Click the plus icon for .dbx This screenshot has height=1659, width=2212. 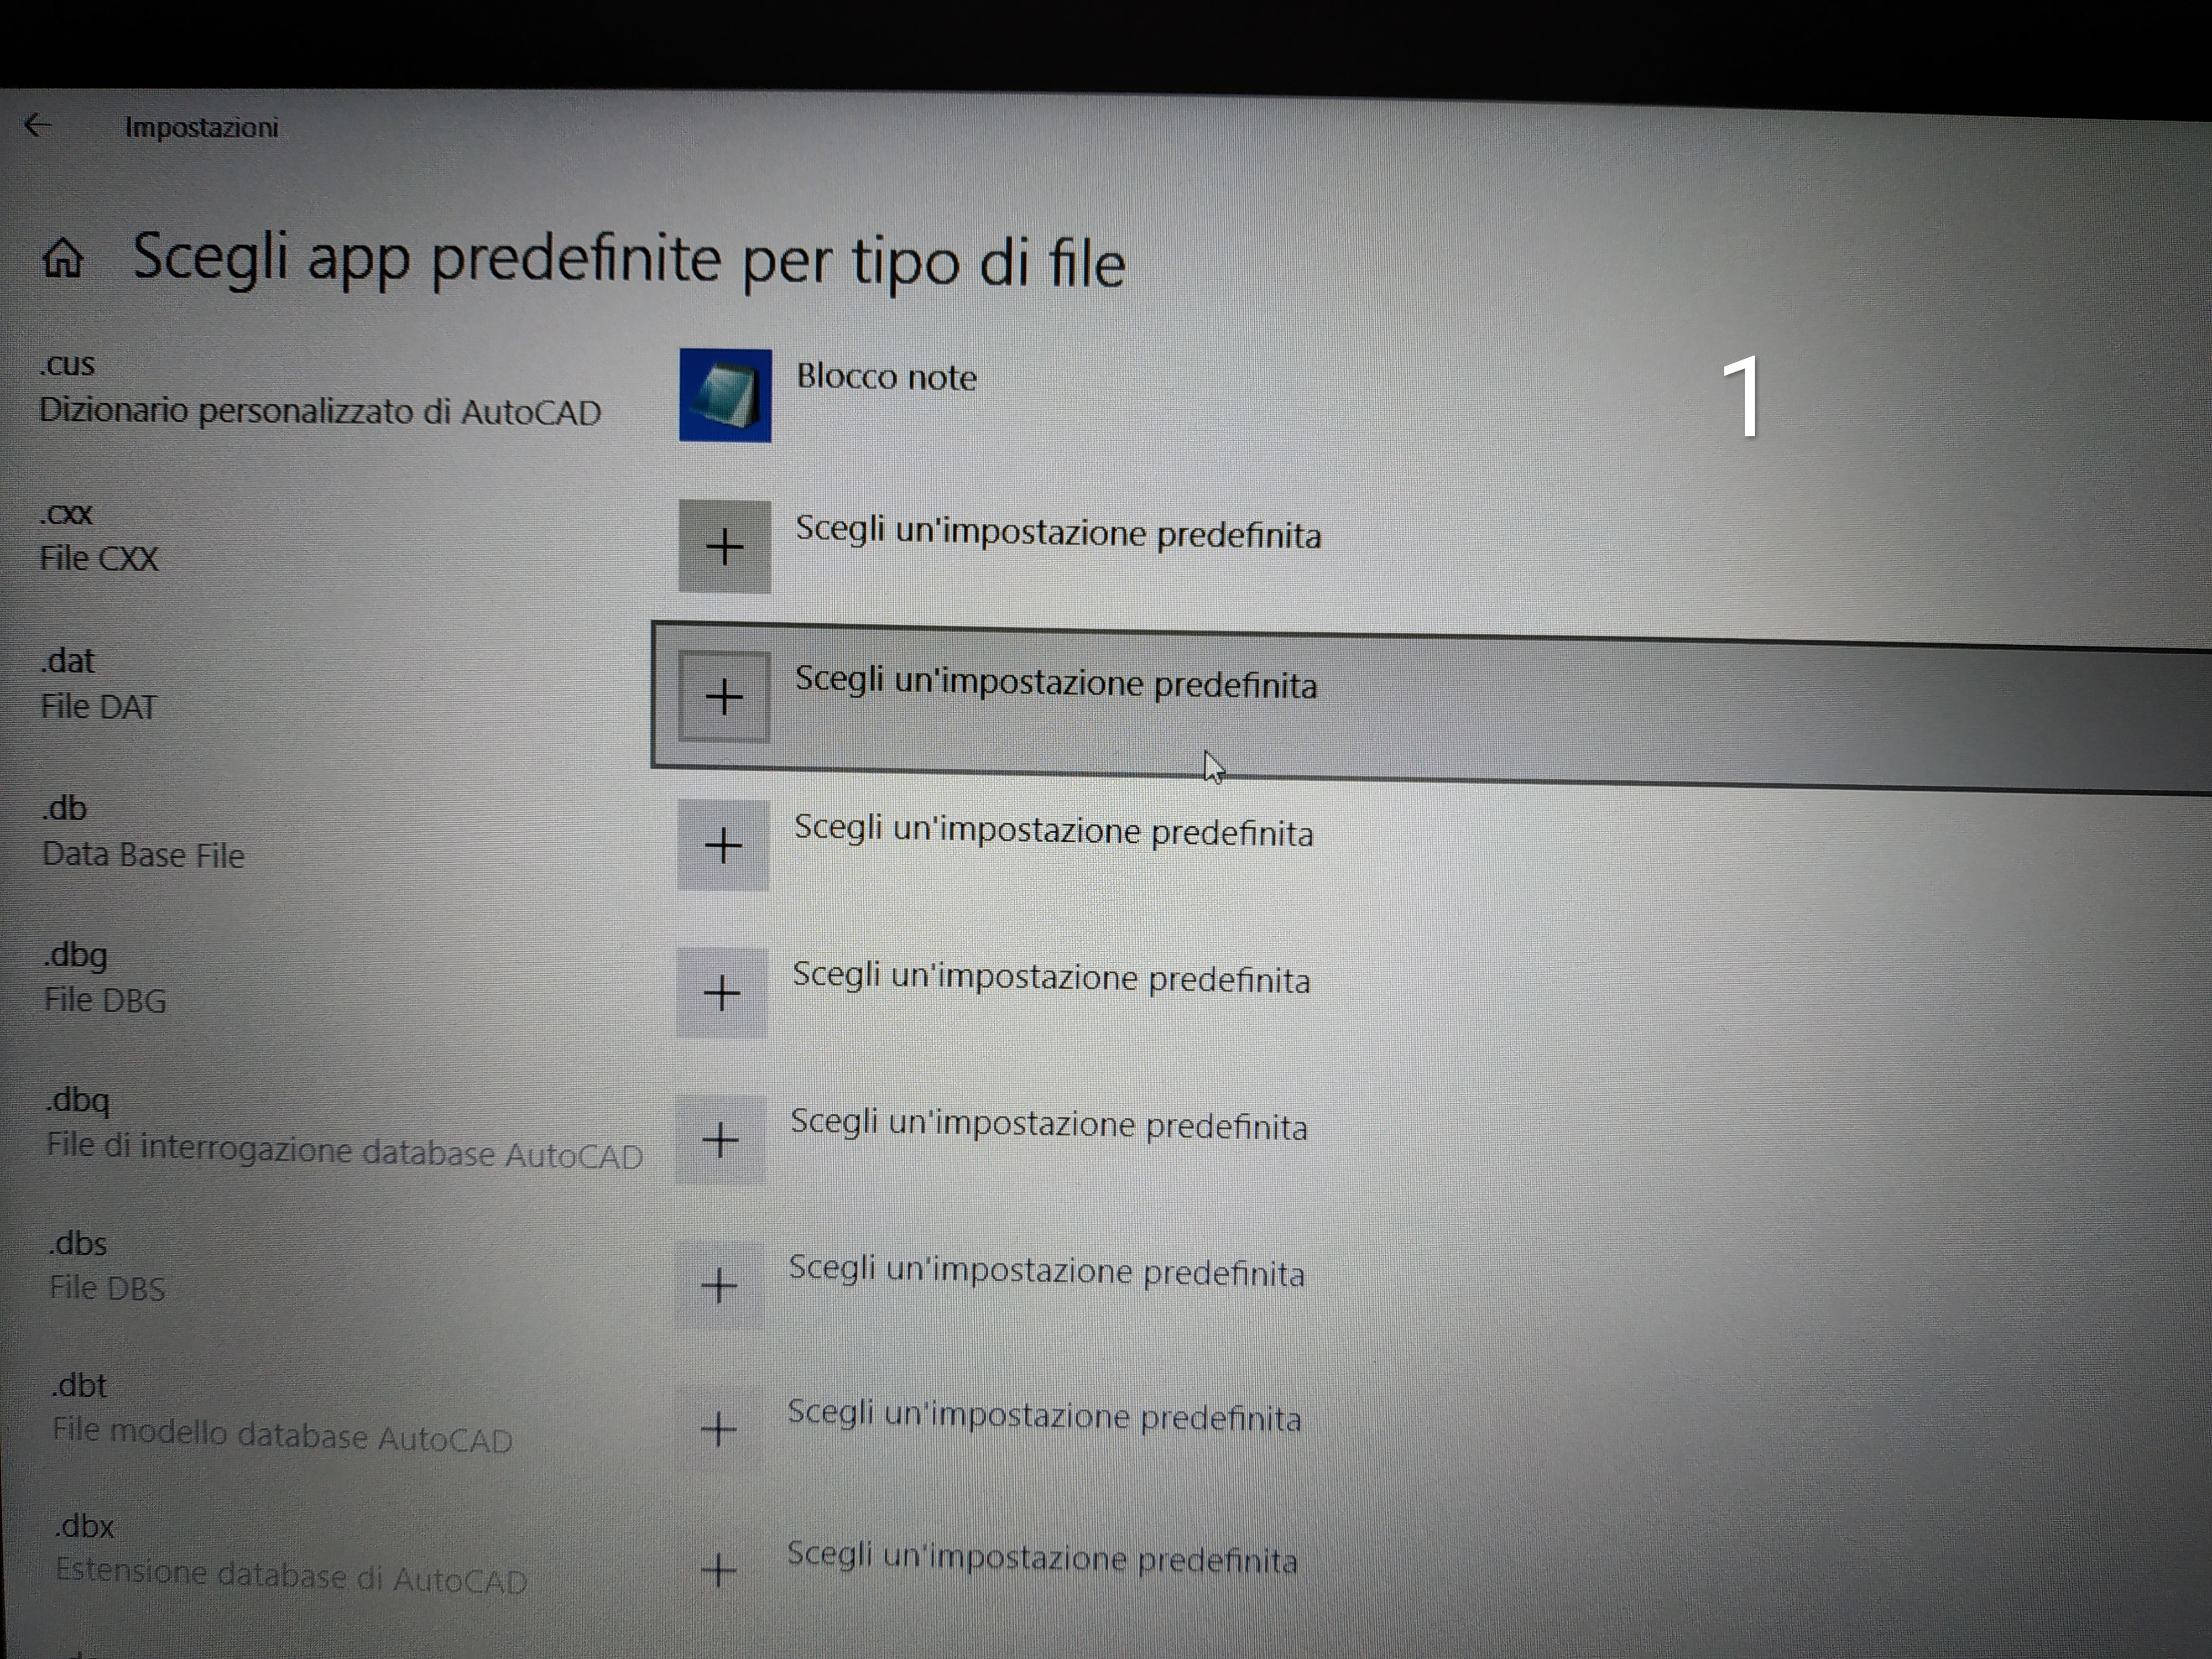(x=718, y=1570)
